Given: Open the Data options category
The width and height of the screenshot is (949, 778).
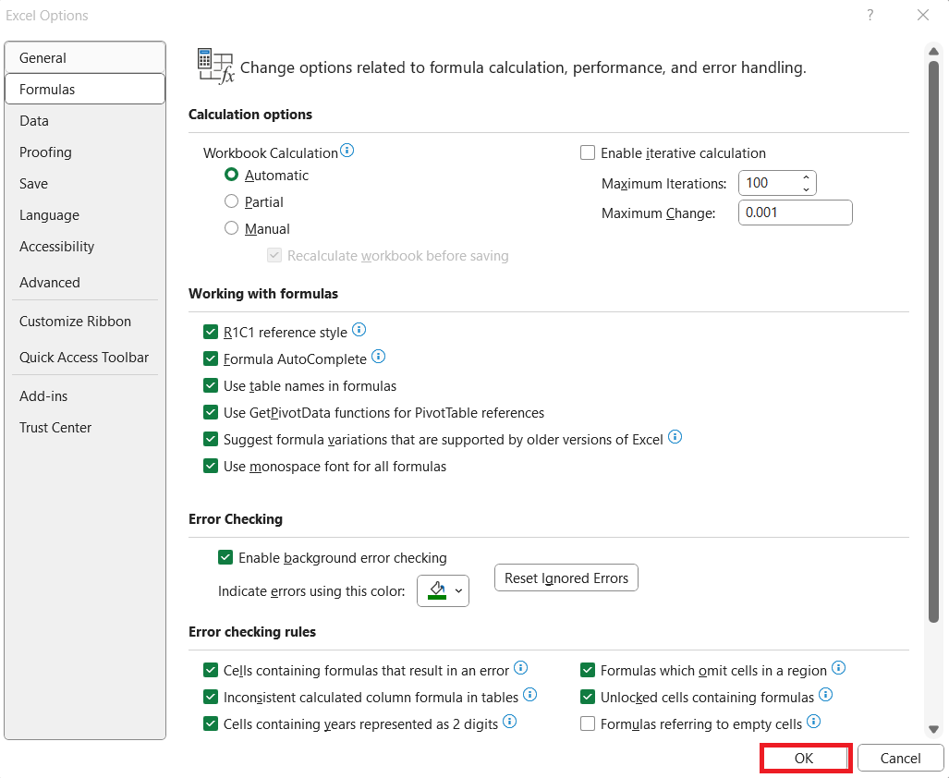Looking at the screenshot, I should pyautogui.click(x=85, y=120).
